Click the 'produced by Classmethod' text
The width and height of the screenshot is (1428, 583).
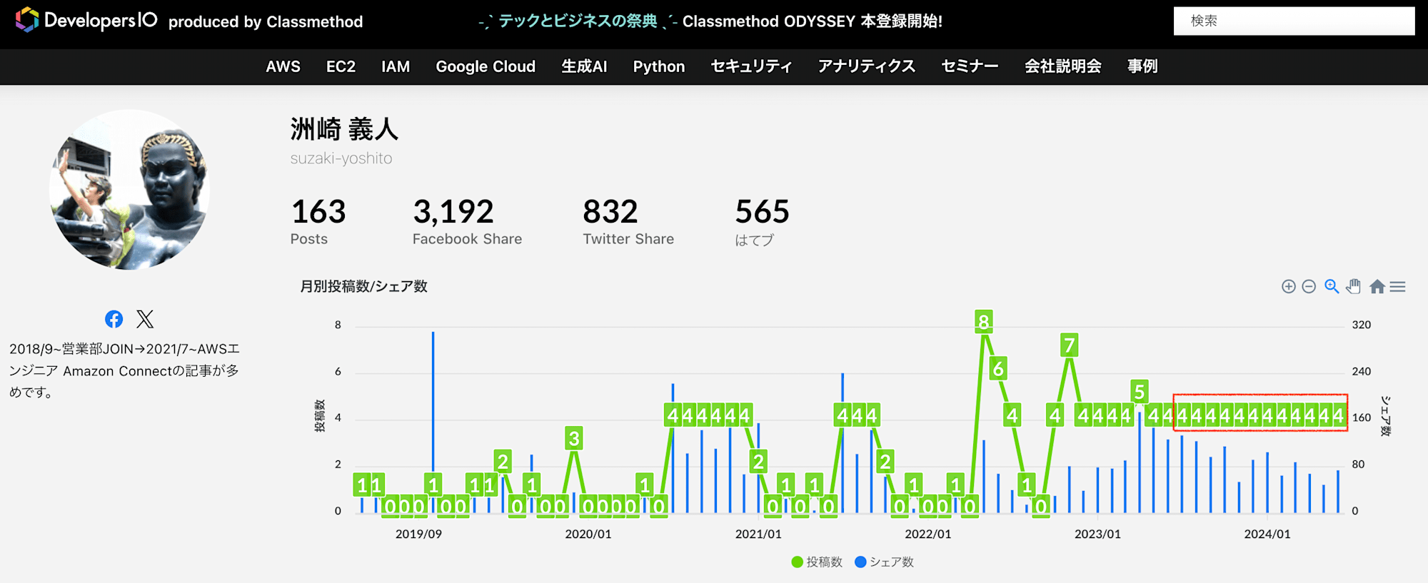[x=266, y=21]
